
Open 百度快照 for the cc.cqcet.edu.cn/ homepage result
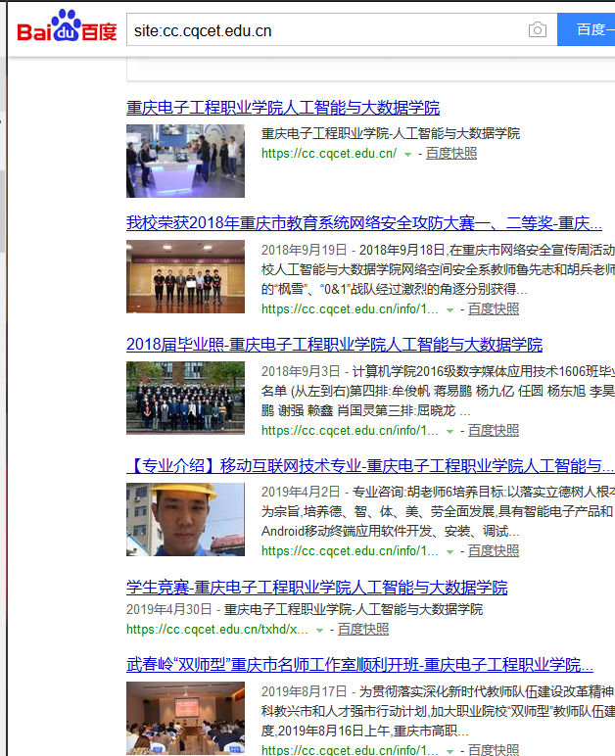[x=451, y=154]
